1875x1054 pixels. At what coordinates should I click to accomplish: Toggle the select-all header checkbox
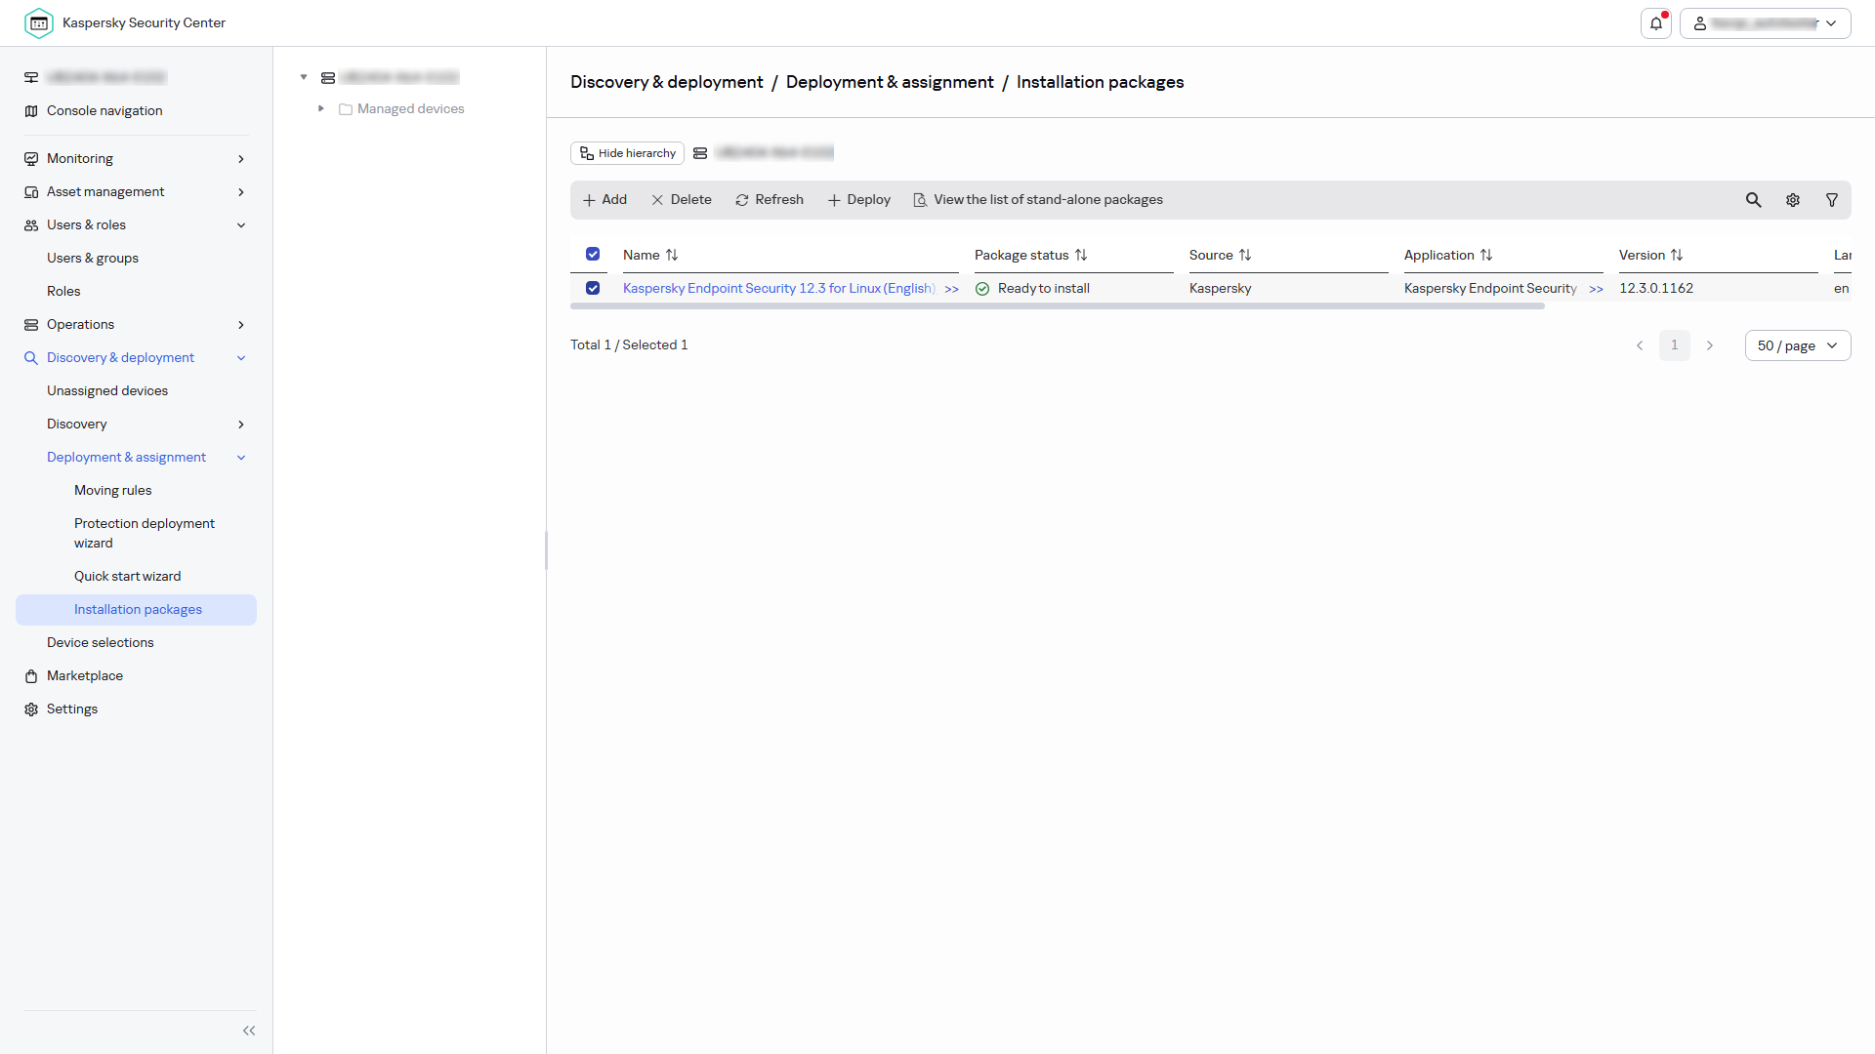(593, 254)
